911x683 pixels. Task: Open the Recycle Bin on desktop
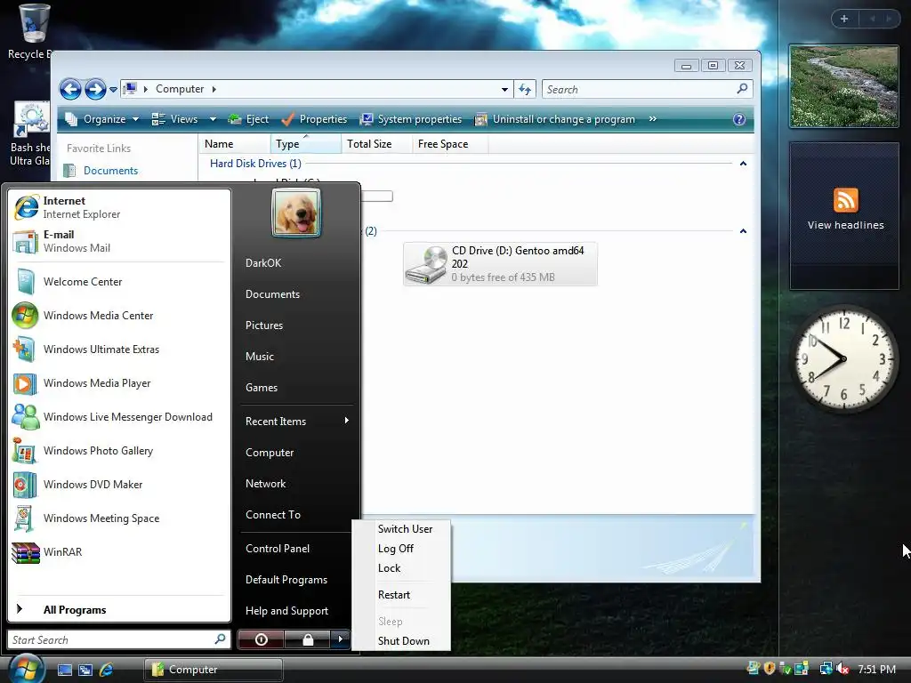point(30,32)
